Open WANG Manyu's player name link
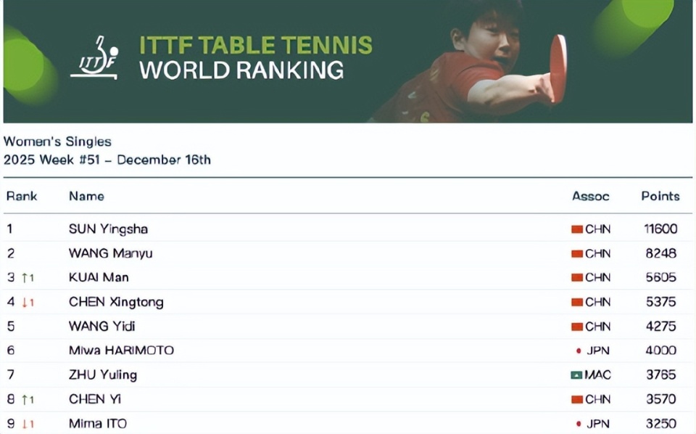 110,253
